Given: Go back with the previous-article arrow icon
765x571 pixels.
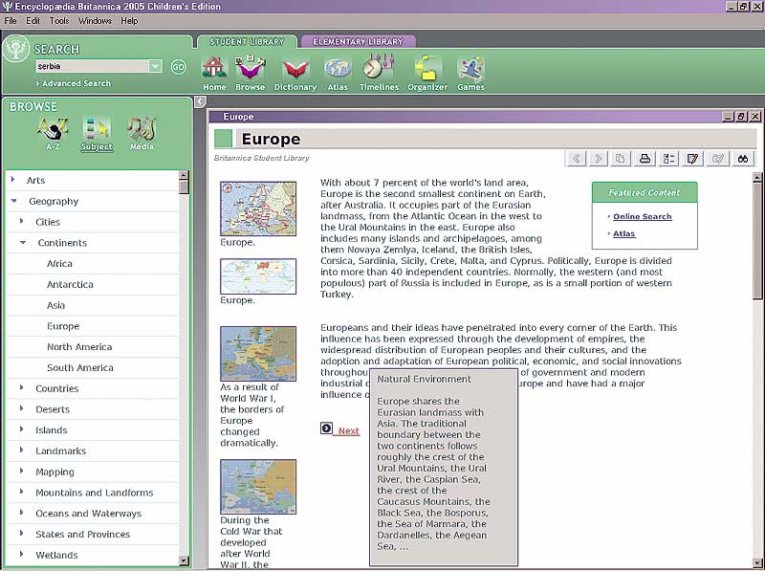Looking at the screenshot, I should (x=577, y=159).
